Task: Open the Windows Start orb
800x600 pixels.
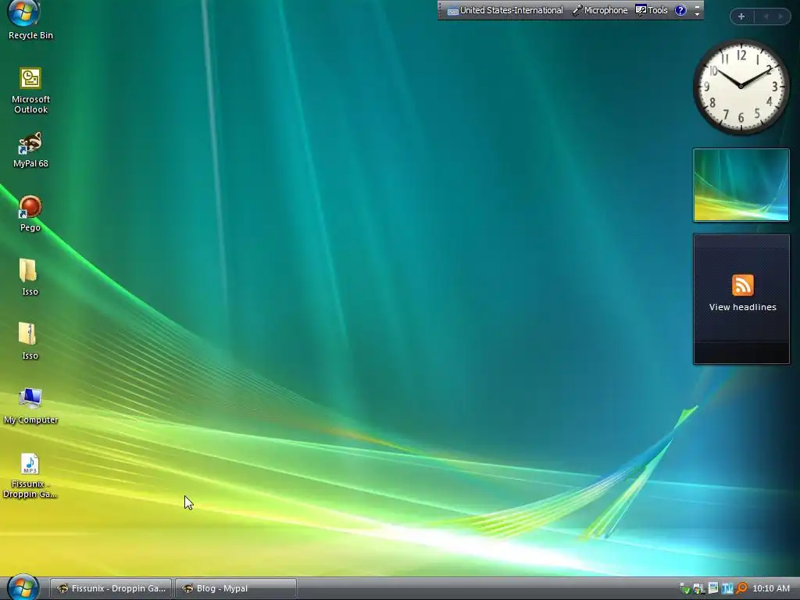Action: point(23,587)
